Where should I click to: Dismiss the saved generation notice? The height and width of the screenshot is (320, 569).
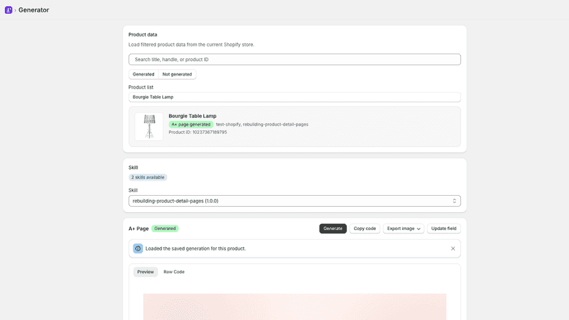click(453, 249)
